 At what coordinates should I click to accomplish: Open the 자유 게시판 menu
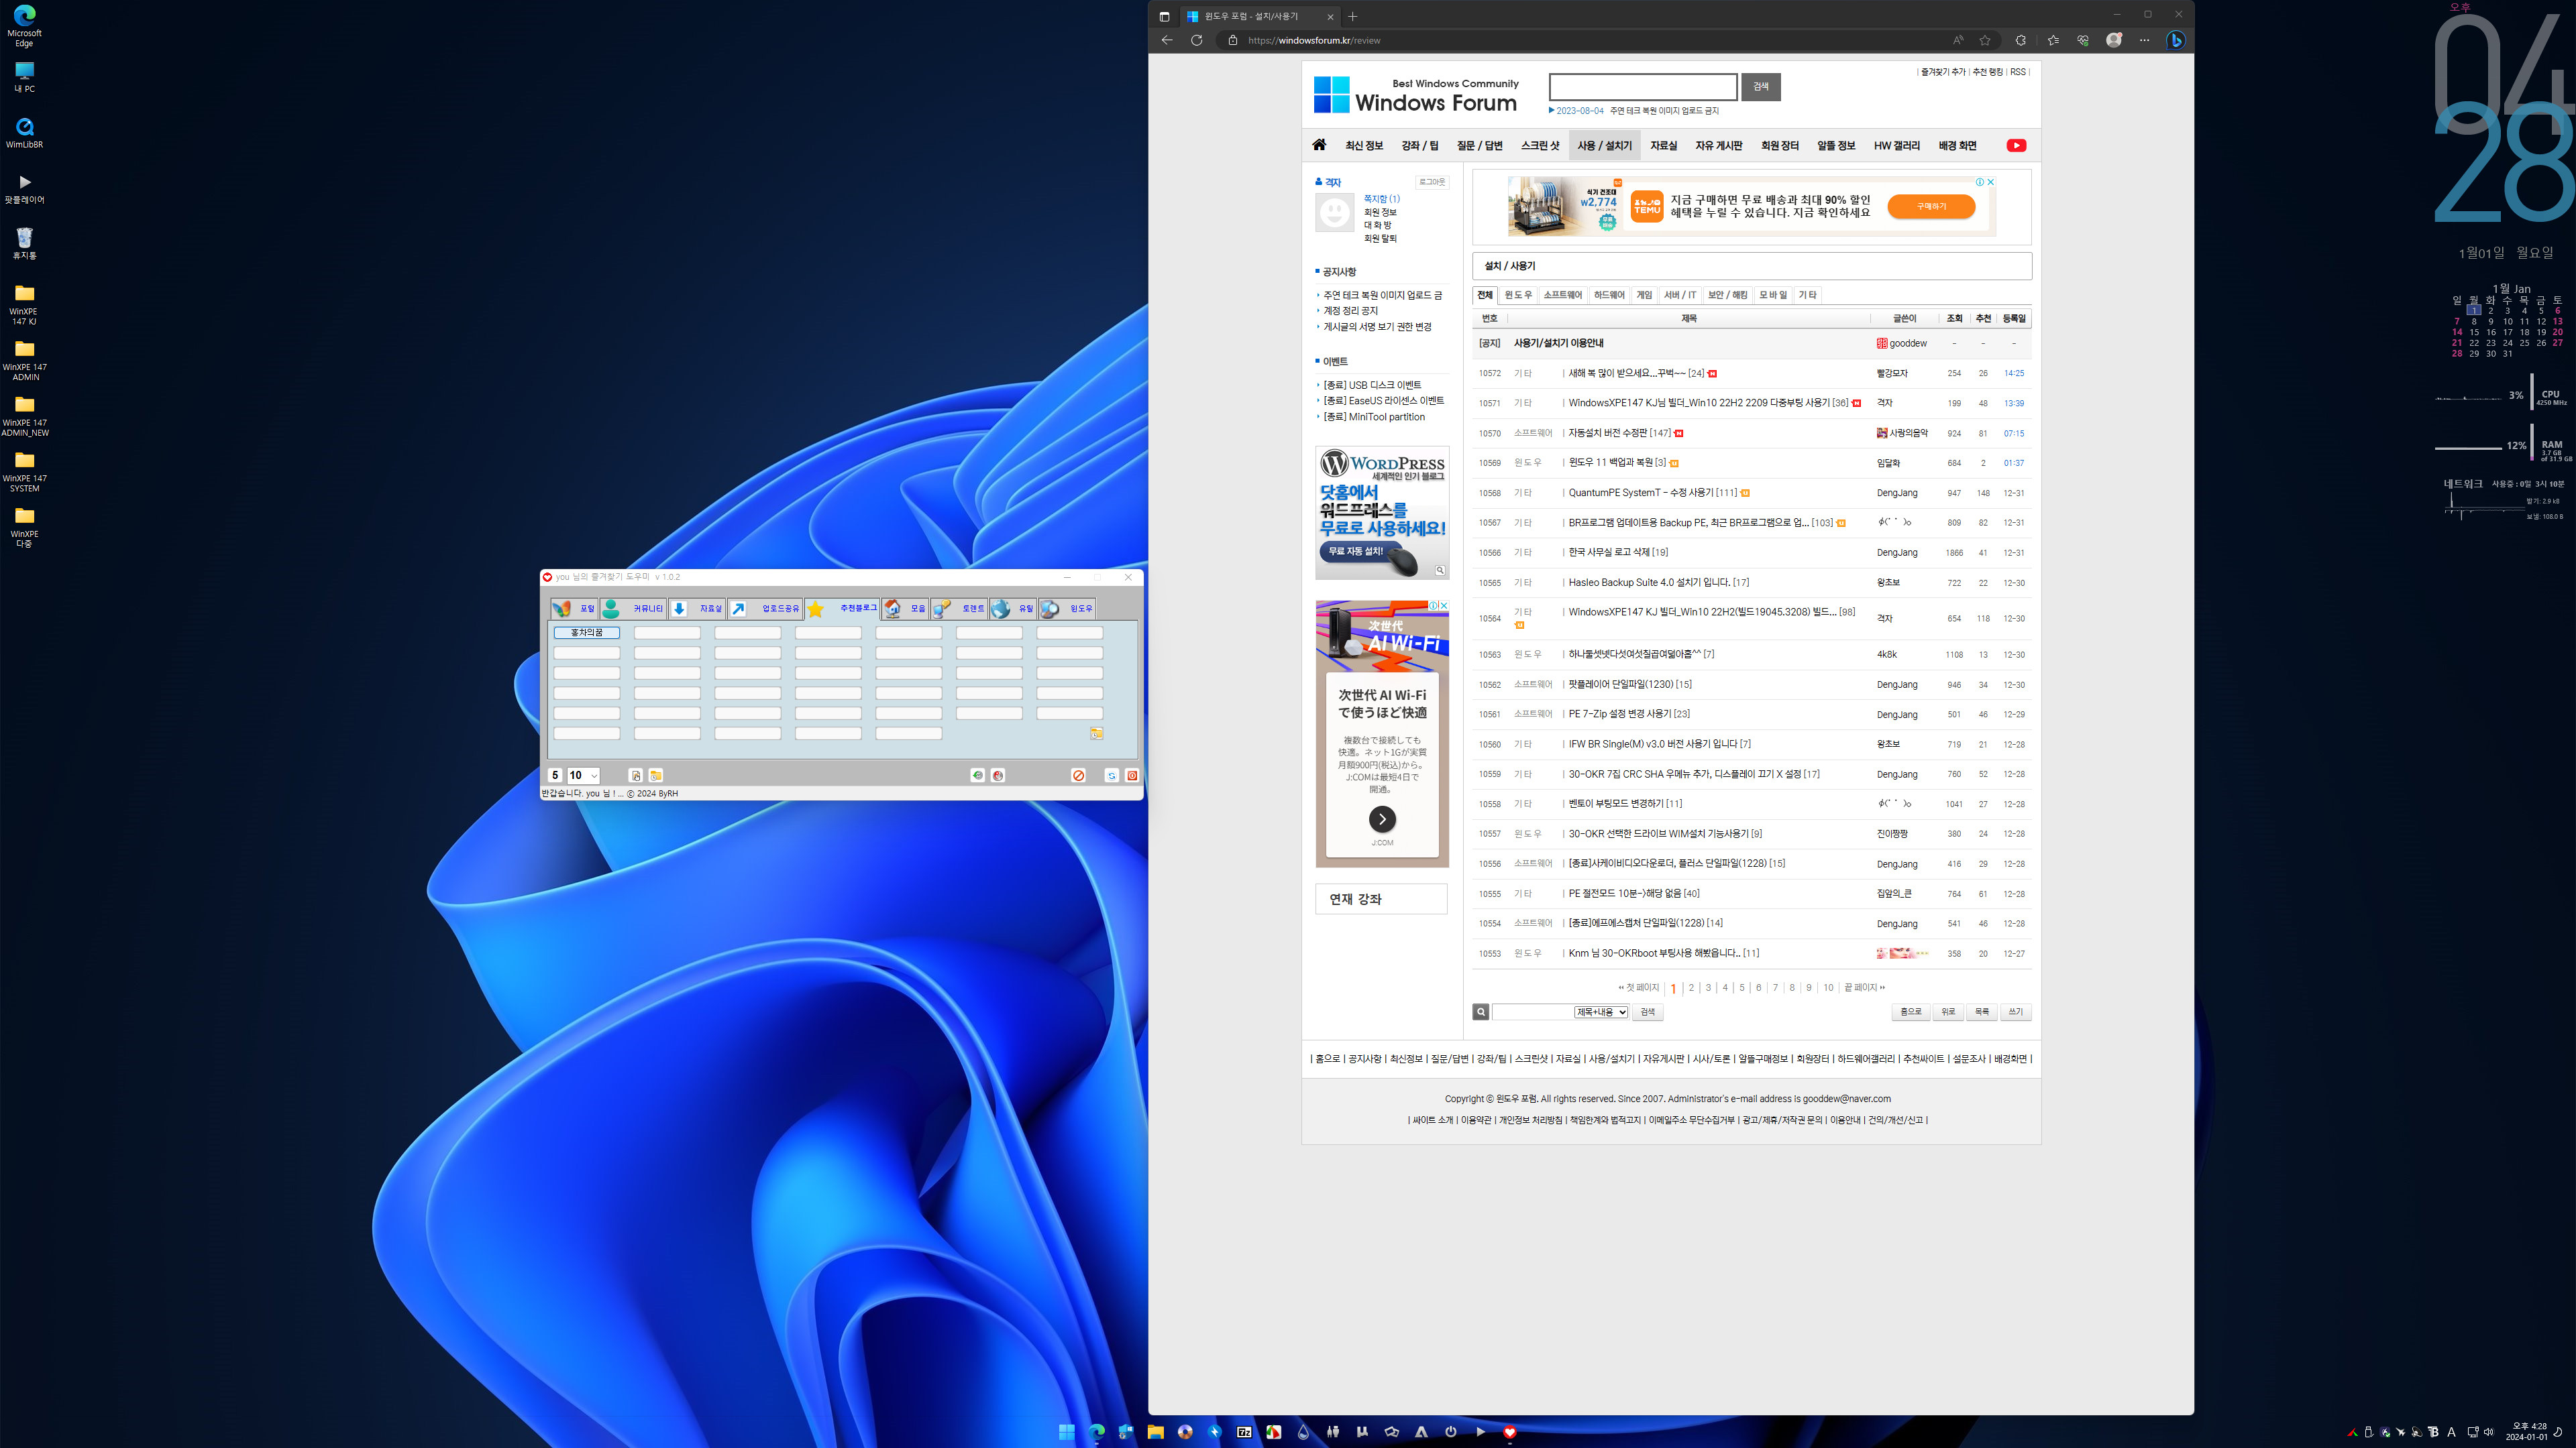(x=1719, y=146)
